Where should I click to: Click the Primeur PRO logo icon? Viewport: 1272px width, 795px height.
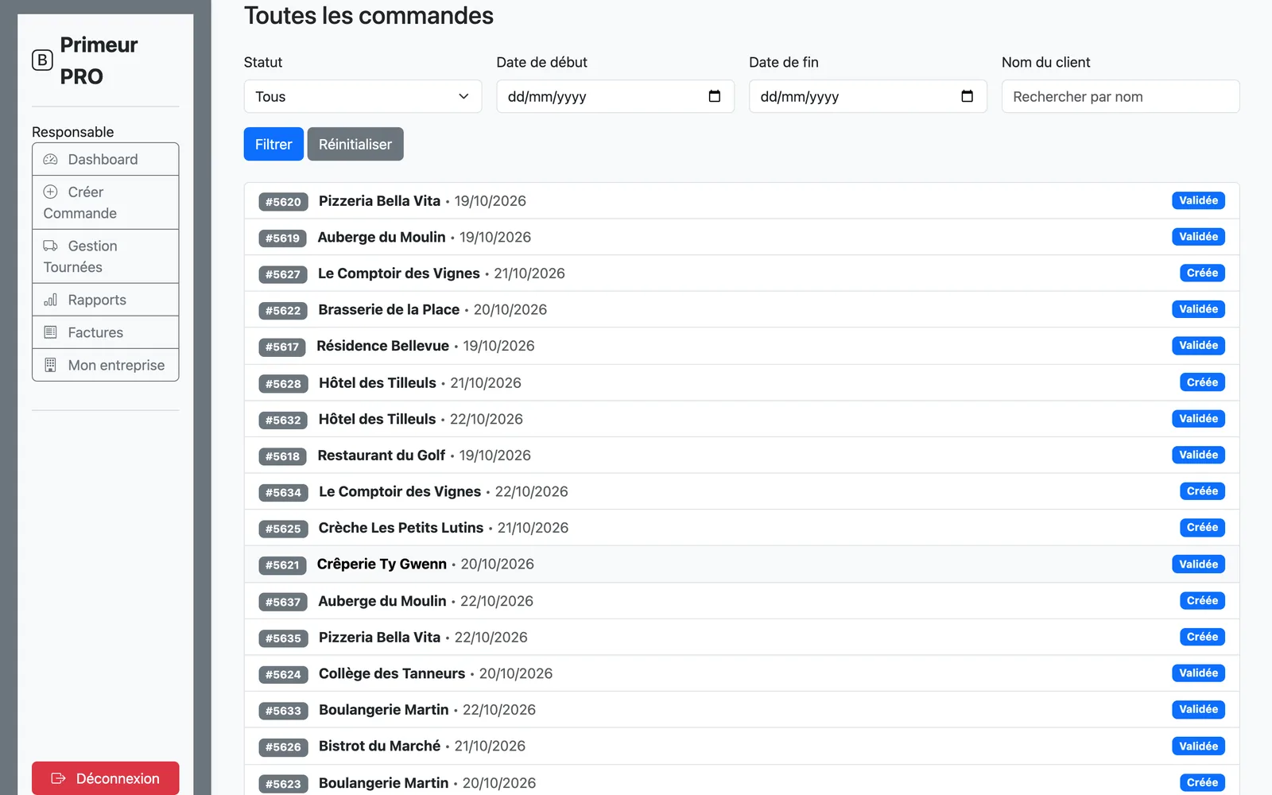(42, 60)
